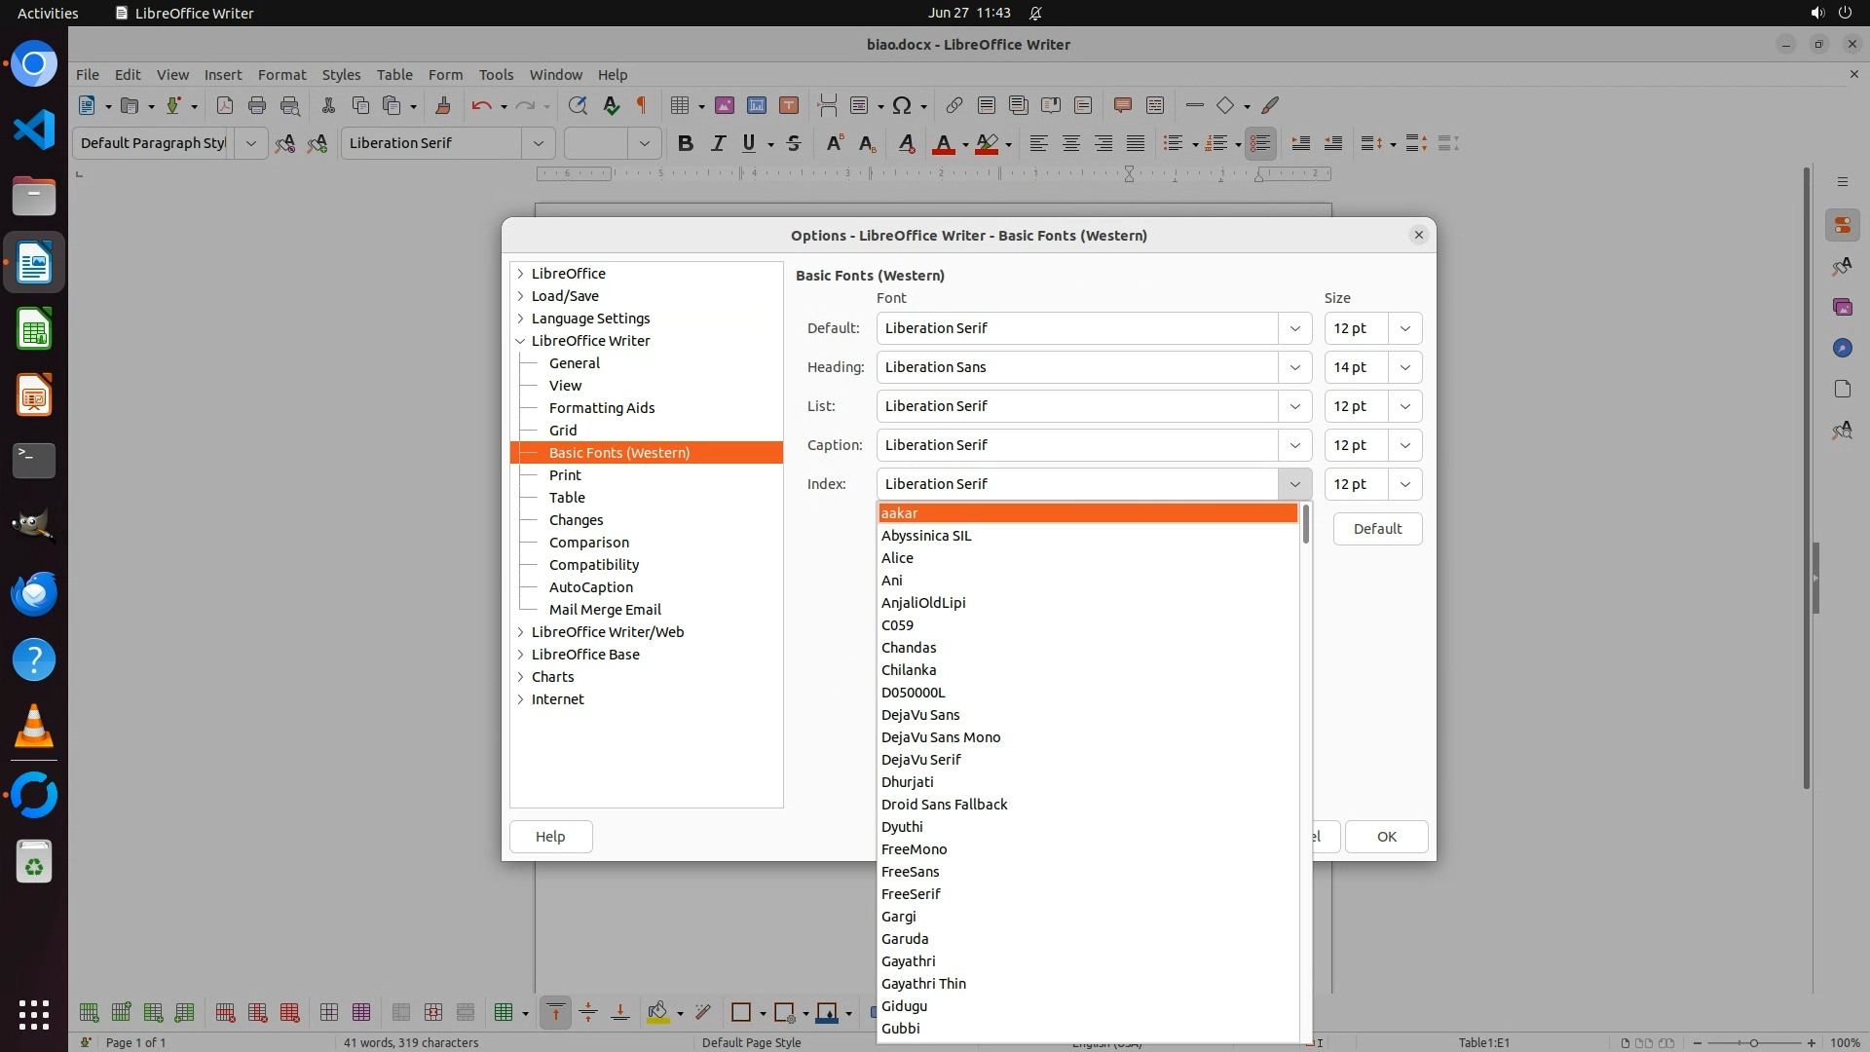The image size is (1870, 1052).
Task: Open sidebar Navigator panel icon
Action: (1842, 348)
